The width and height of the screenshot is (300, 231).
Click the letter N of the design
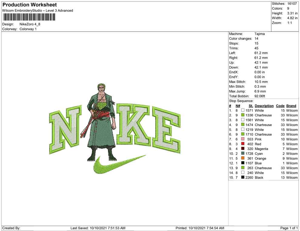coord(65,129)
